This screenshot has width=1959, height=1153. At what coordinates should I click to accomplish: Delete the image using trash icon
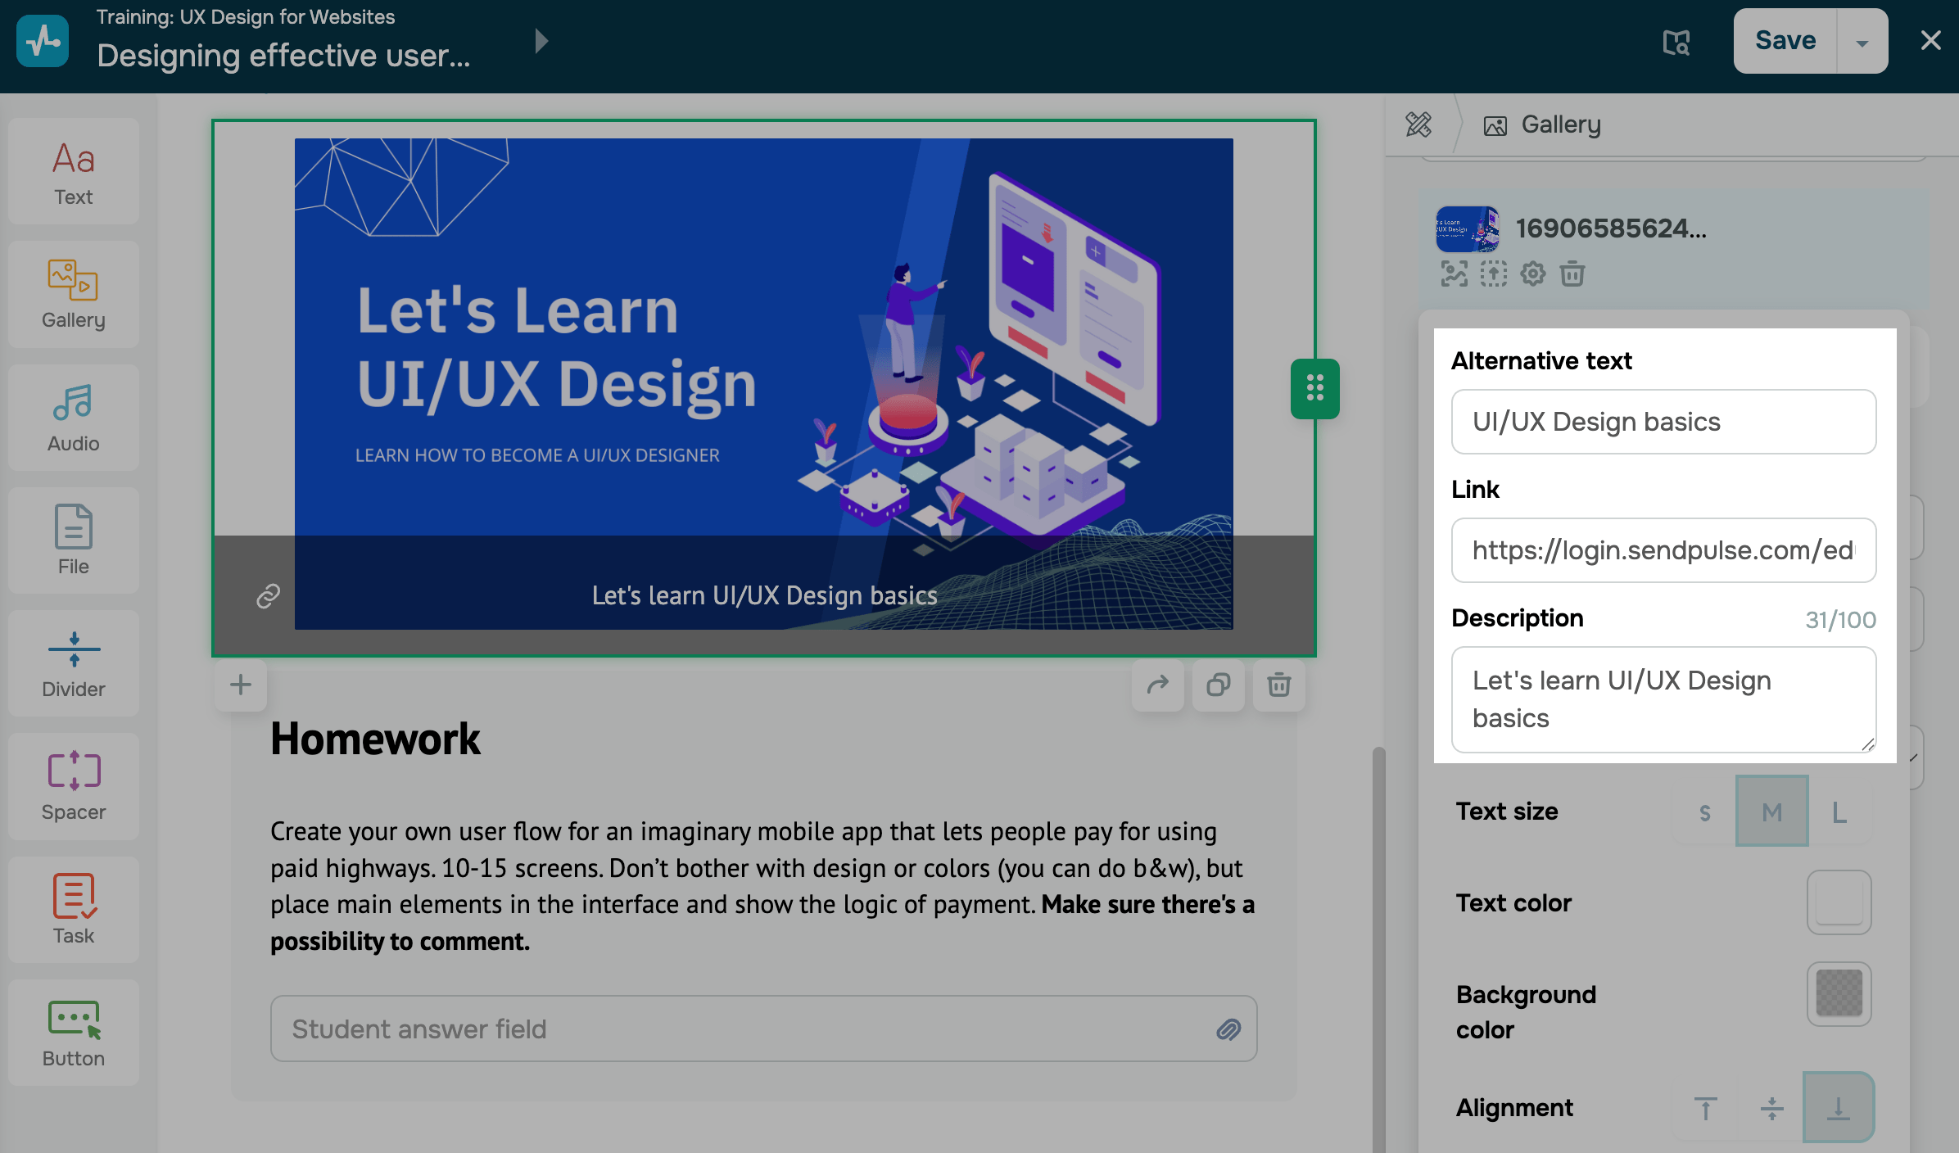pyautogui.click(x=1572, y=274)
